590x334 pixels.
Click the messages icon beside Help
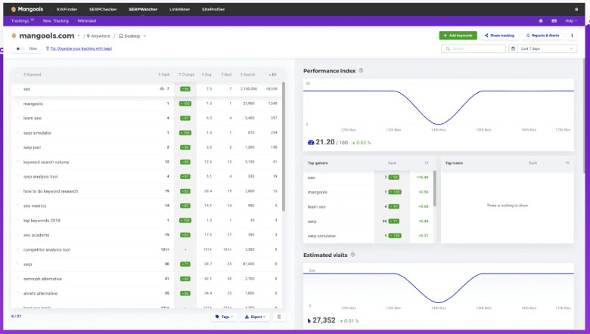[x=554, y=21]
